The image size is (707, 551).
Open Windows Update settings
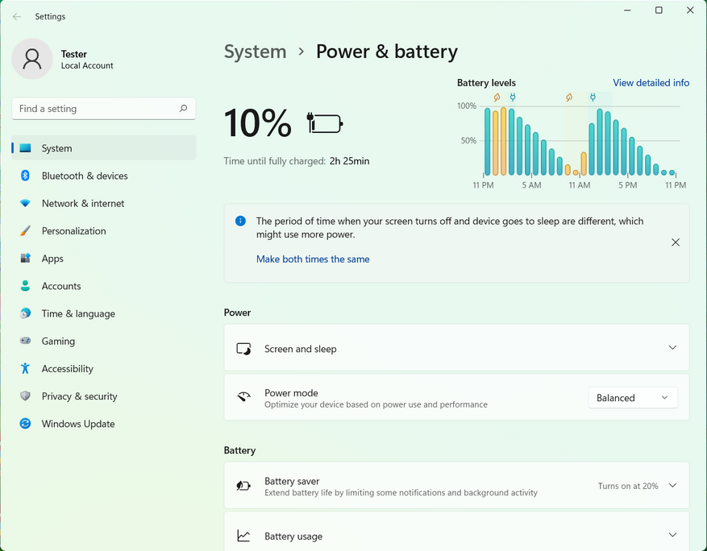(x=78, y=424)
